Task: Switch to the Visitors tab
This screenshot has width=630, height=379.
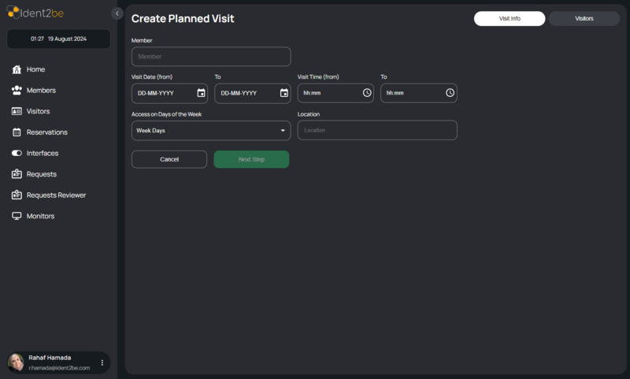Action: (584, 18)
